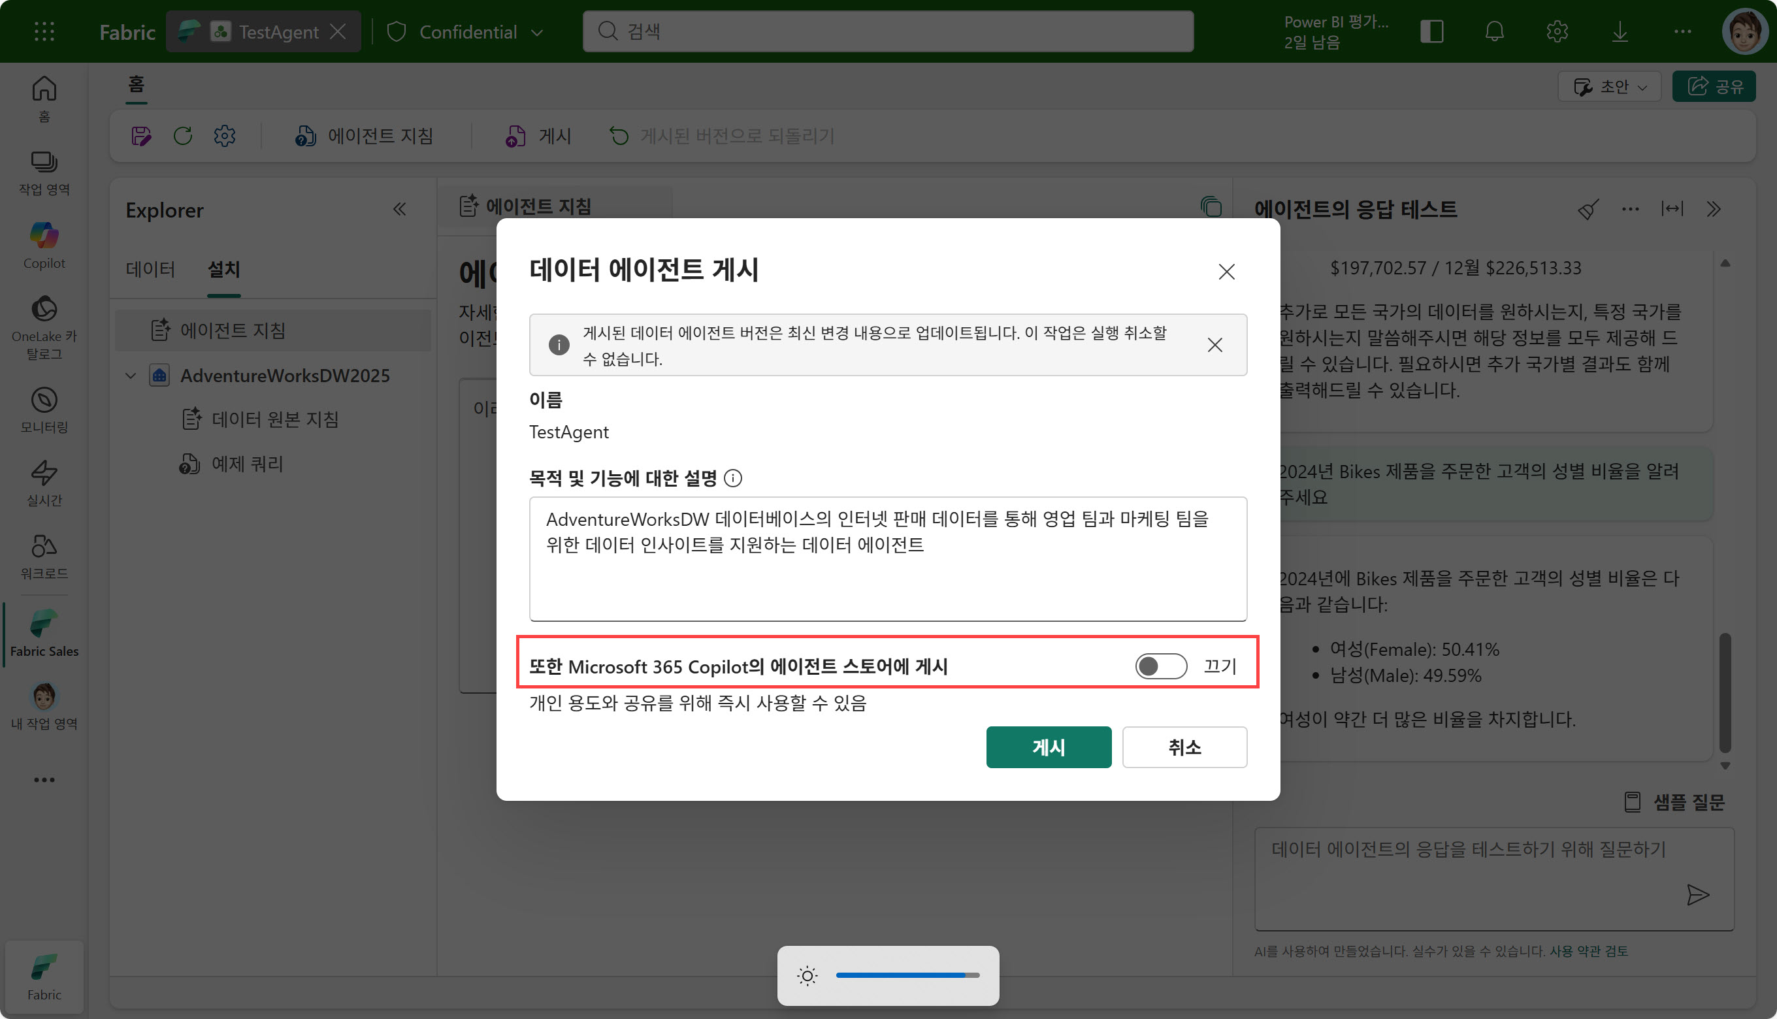The width and height of the screenshot is (1777, 1019).
Task: Click the description text area
Action: [x=887, y=558]
